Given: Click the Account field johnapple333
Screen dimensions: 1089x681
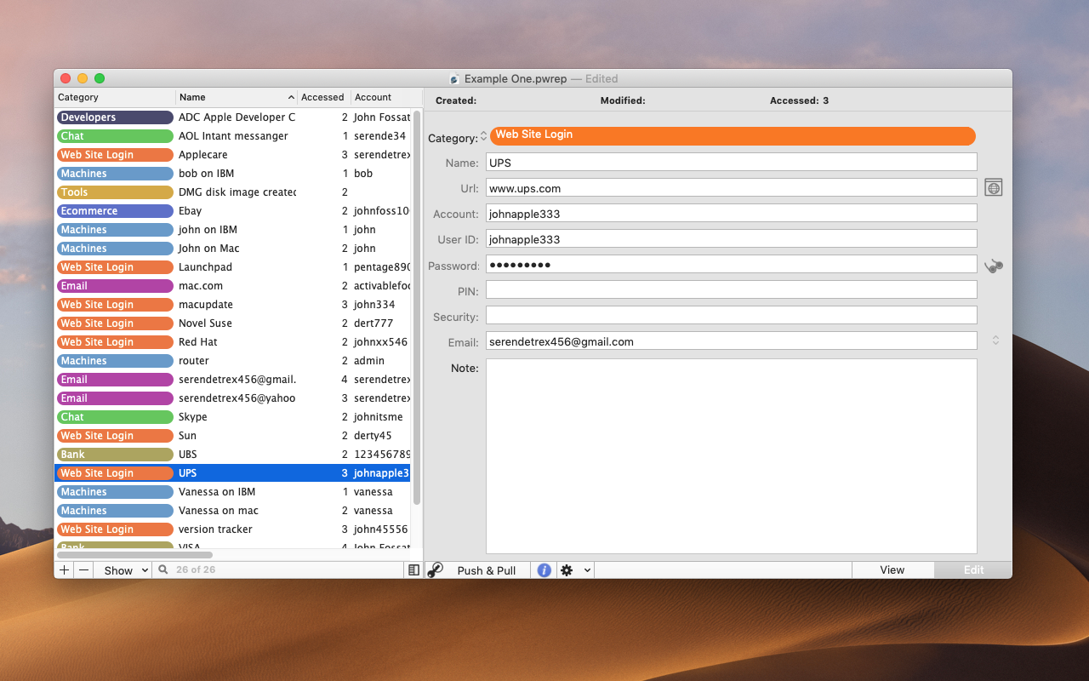Looking at the screenshot, I should (x=731, y=213).
